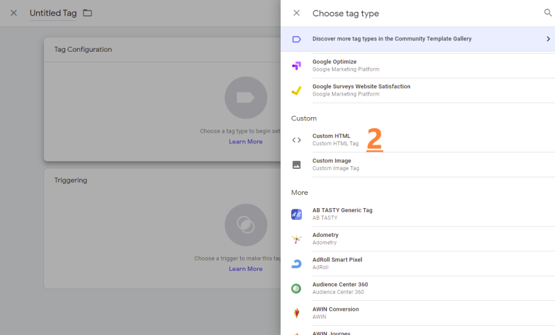Image resolution: width=555 pixels, height=335 pixels.
Task: Click the Custom Image Tag subtitle
Action: tap(335, 168)
